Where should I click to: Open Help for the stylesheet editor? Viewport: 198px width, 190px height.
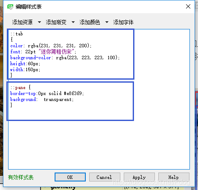pyautogui.click(x=174, y=177)
